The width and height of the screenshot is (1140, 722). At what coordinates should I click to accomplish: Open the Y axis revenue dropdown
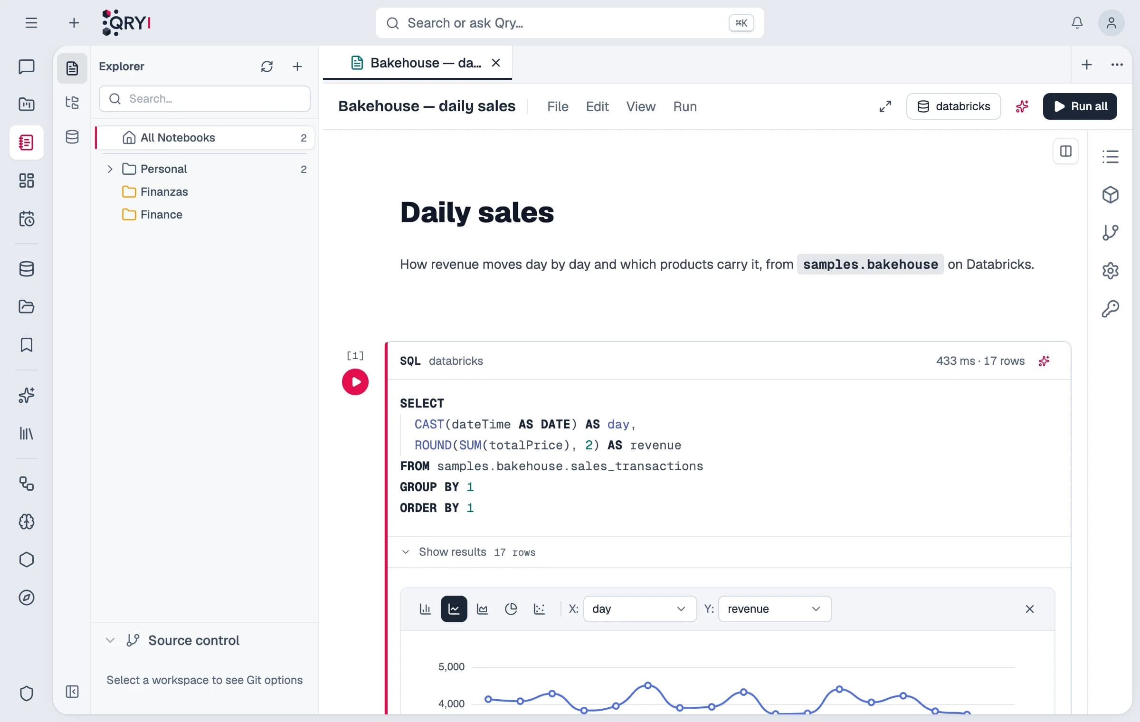775,609
